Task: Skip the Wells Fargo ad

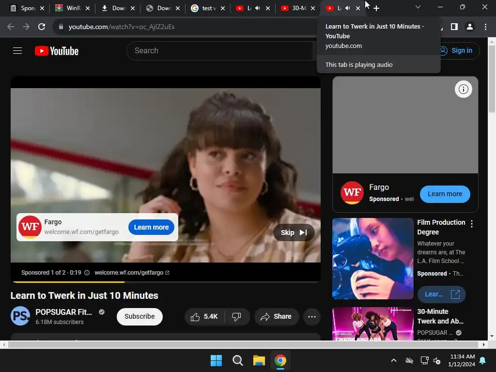Action: [x=294, y=232]
